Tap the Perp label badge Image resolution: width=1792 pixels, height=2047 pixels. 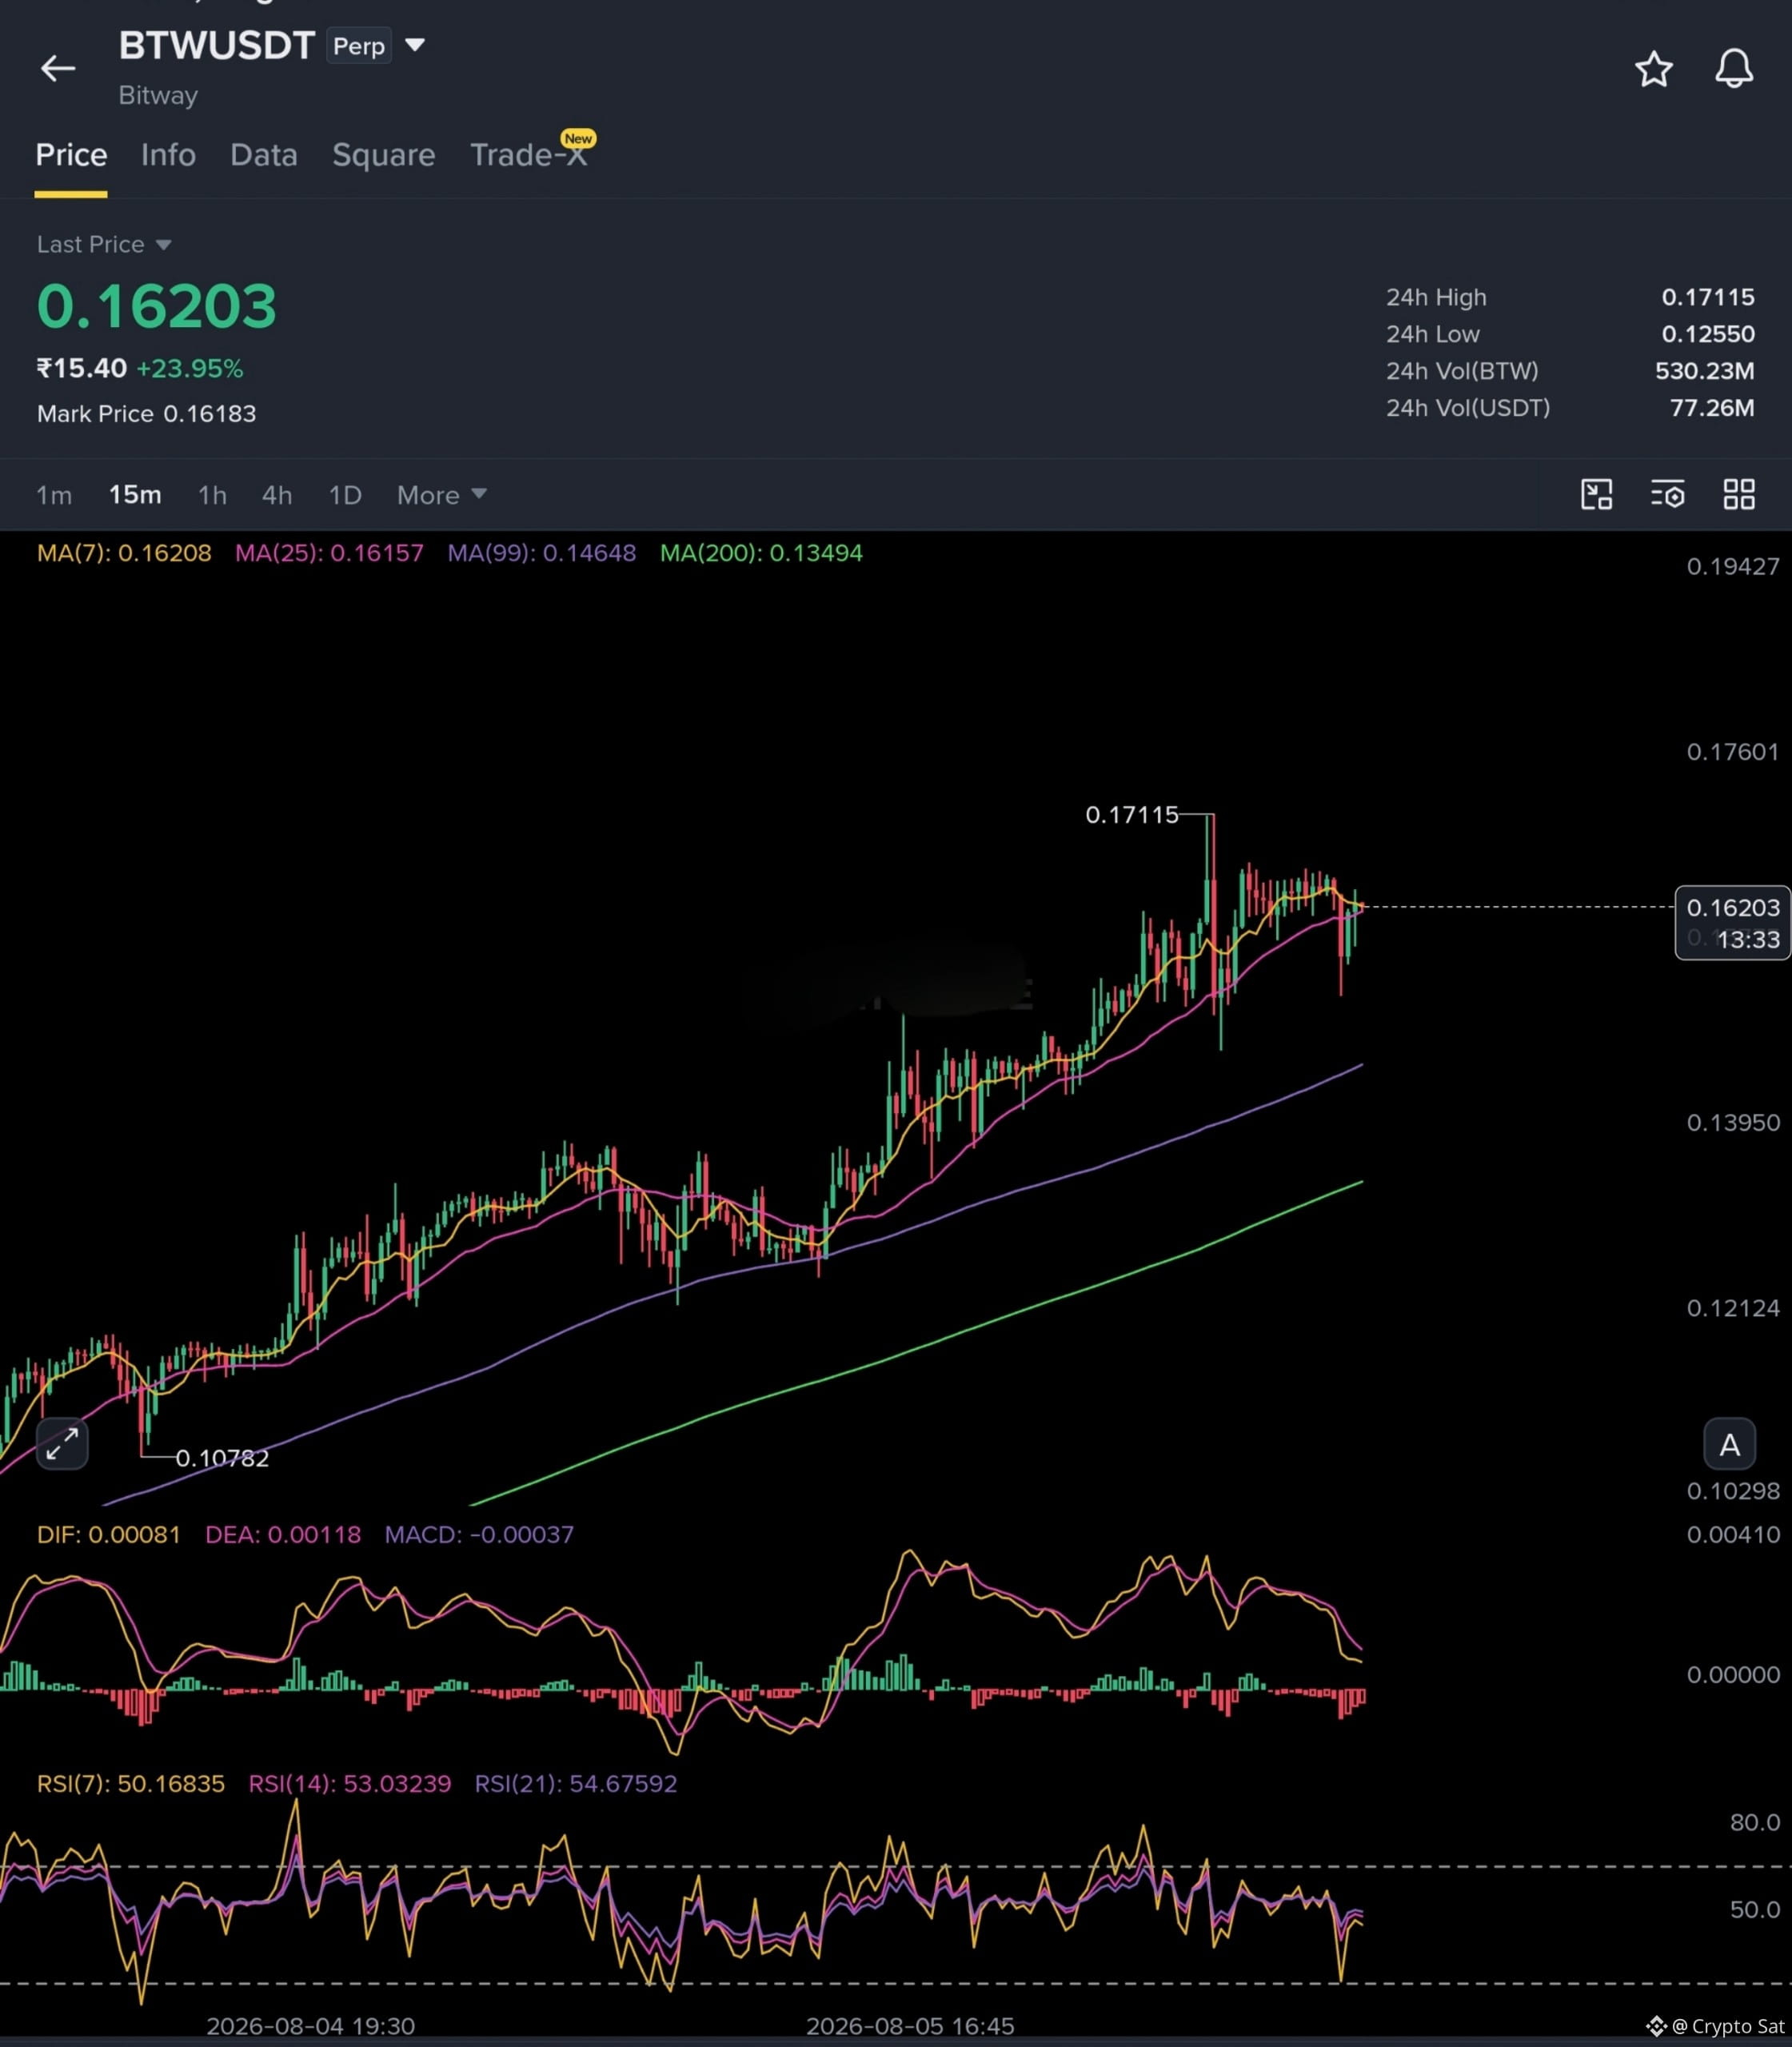coord(358,46)
